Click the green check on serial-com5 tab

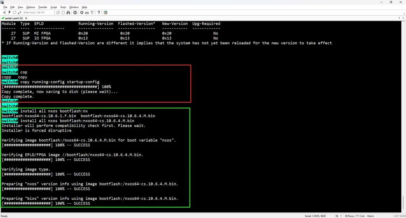3,18
